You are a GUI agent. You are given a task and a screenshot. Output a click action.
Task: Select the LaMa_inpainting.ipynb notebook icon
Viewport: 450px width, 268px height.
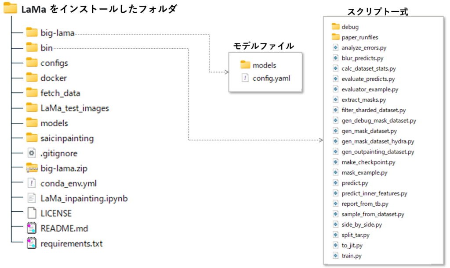coord(32,198)
